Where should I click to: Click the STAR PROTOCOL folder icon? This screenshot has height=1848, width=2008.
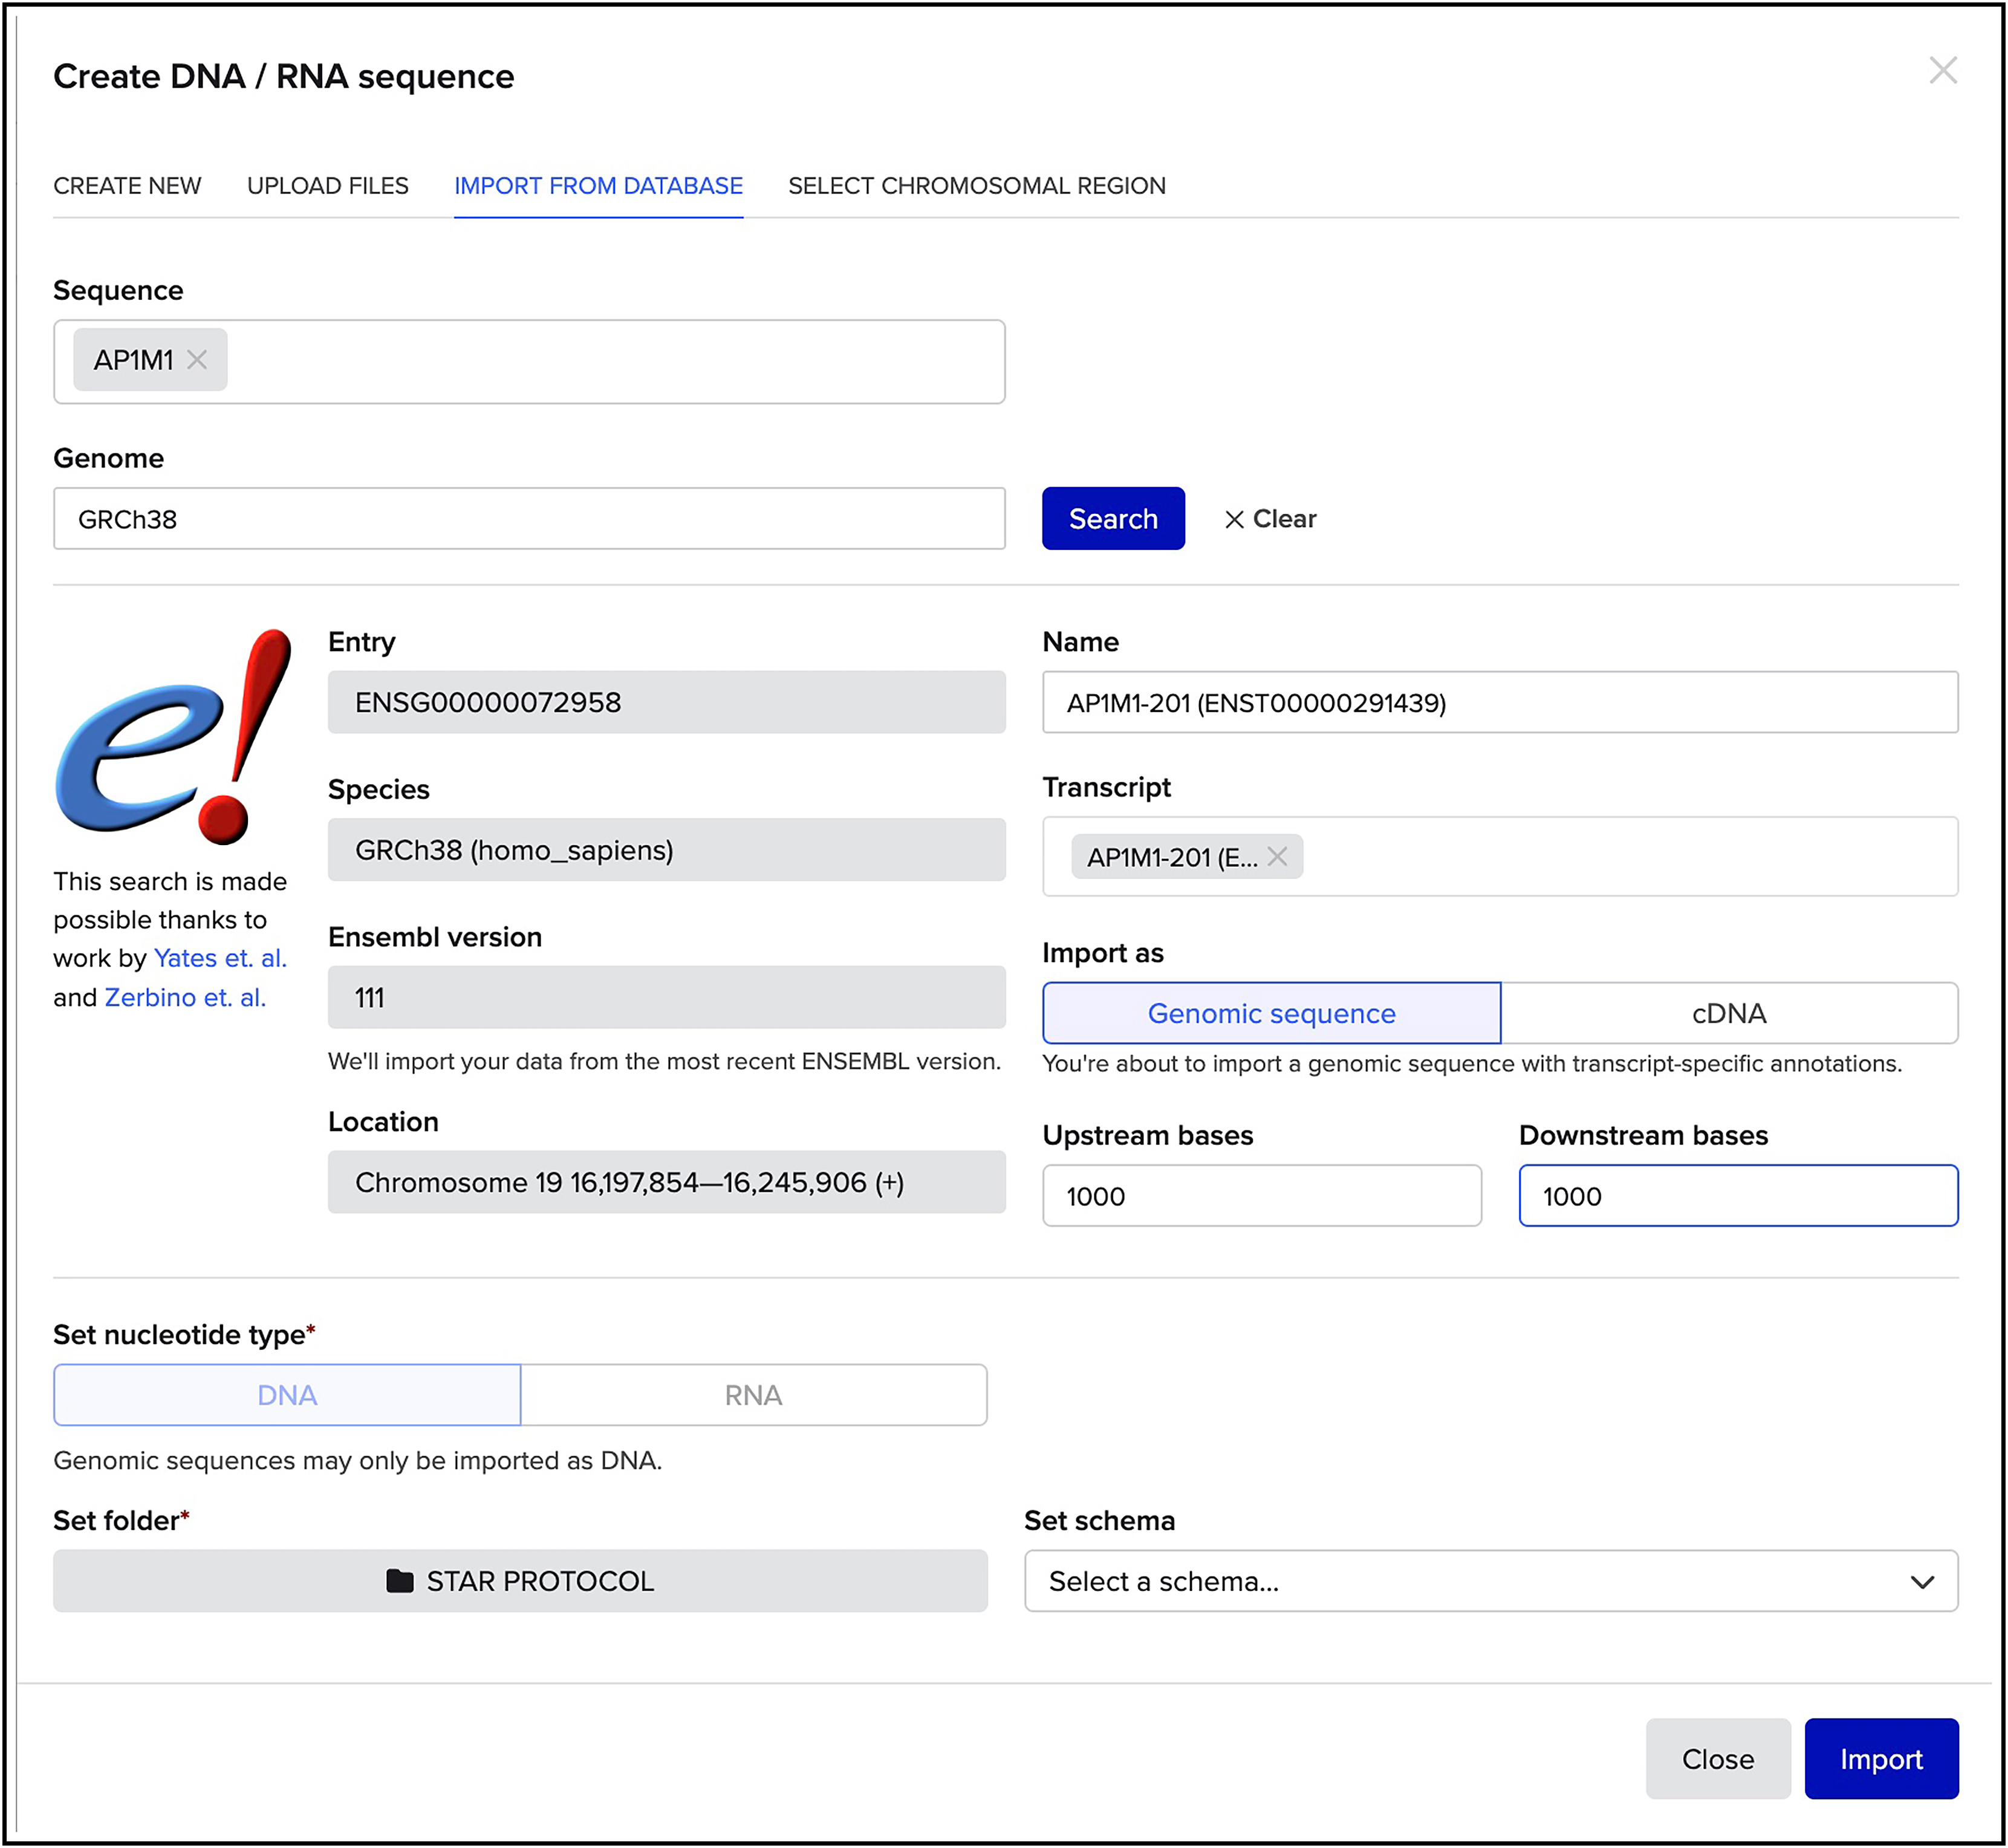point(400,1581)
